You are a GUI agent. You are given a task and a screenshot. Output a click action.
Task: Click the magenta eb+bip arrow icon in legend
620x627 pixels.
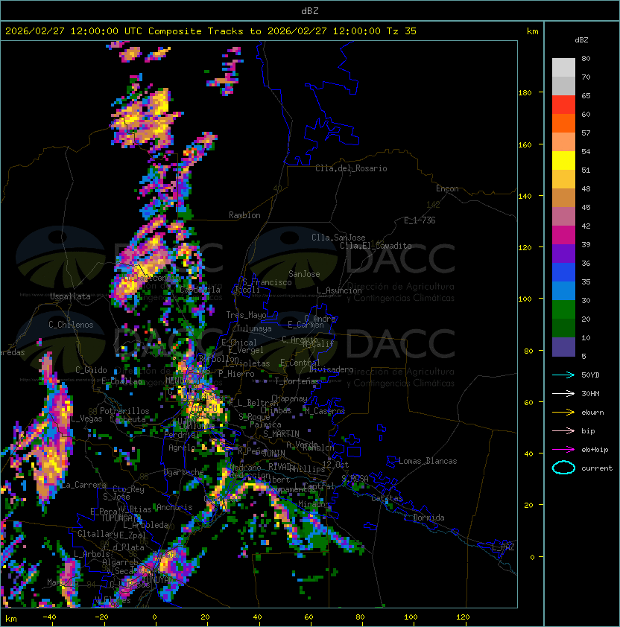point(563,450)
